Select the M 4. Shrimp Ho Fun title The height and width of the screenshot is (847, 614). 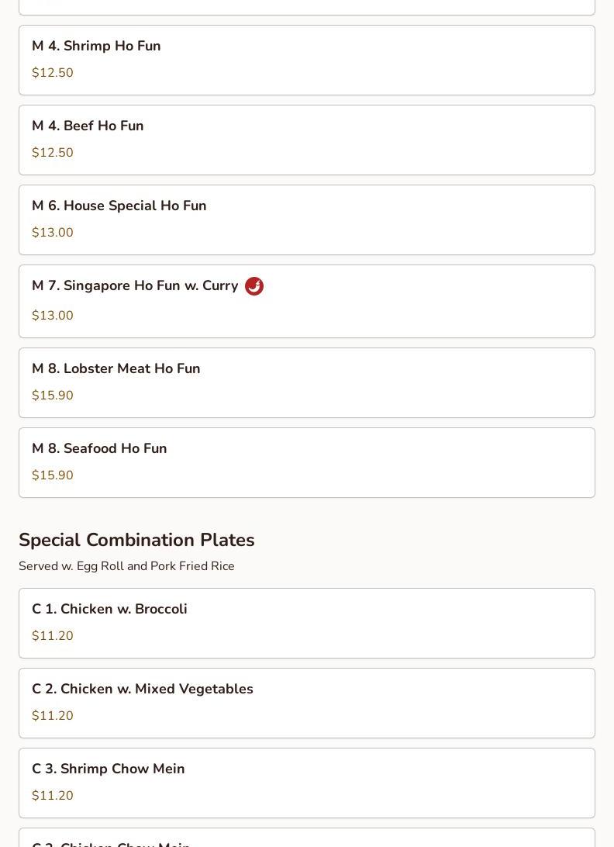pos(96,46)
